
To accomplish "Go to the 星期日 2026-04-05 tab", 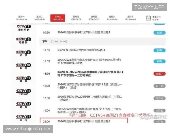I will pyautogui.click(x=130, y=18).
